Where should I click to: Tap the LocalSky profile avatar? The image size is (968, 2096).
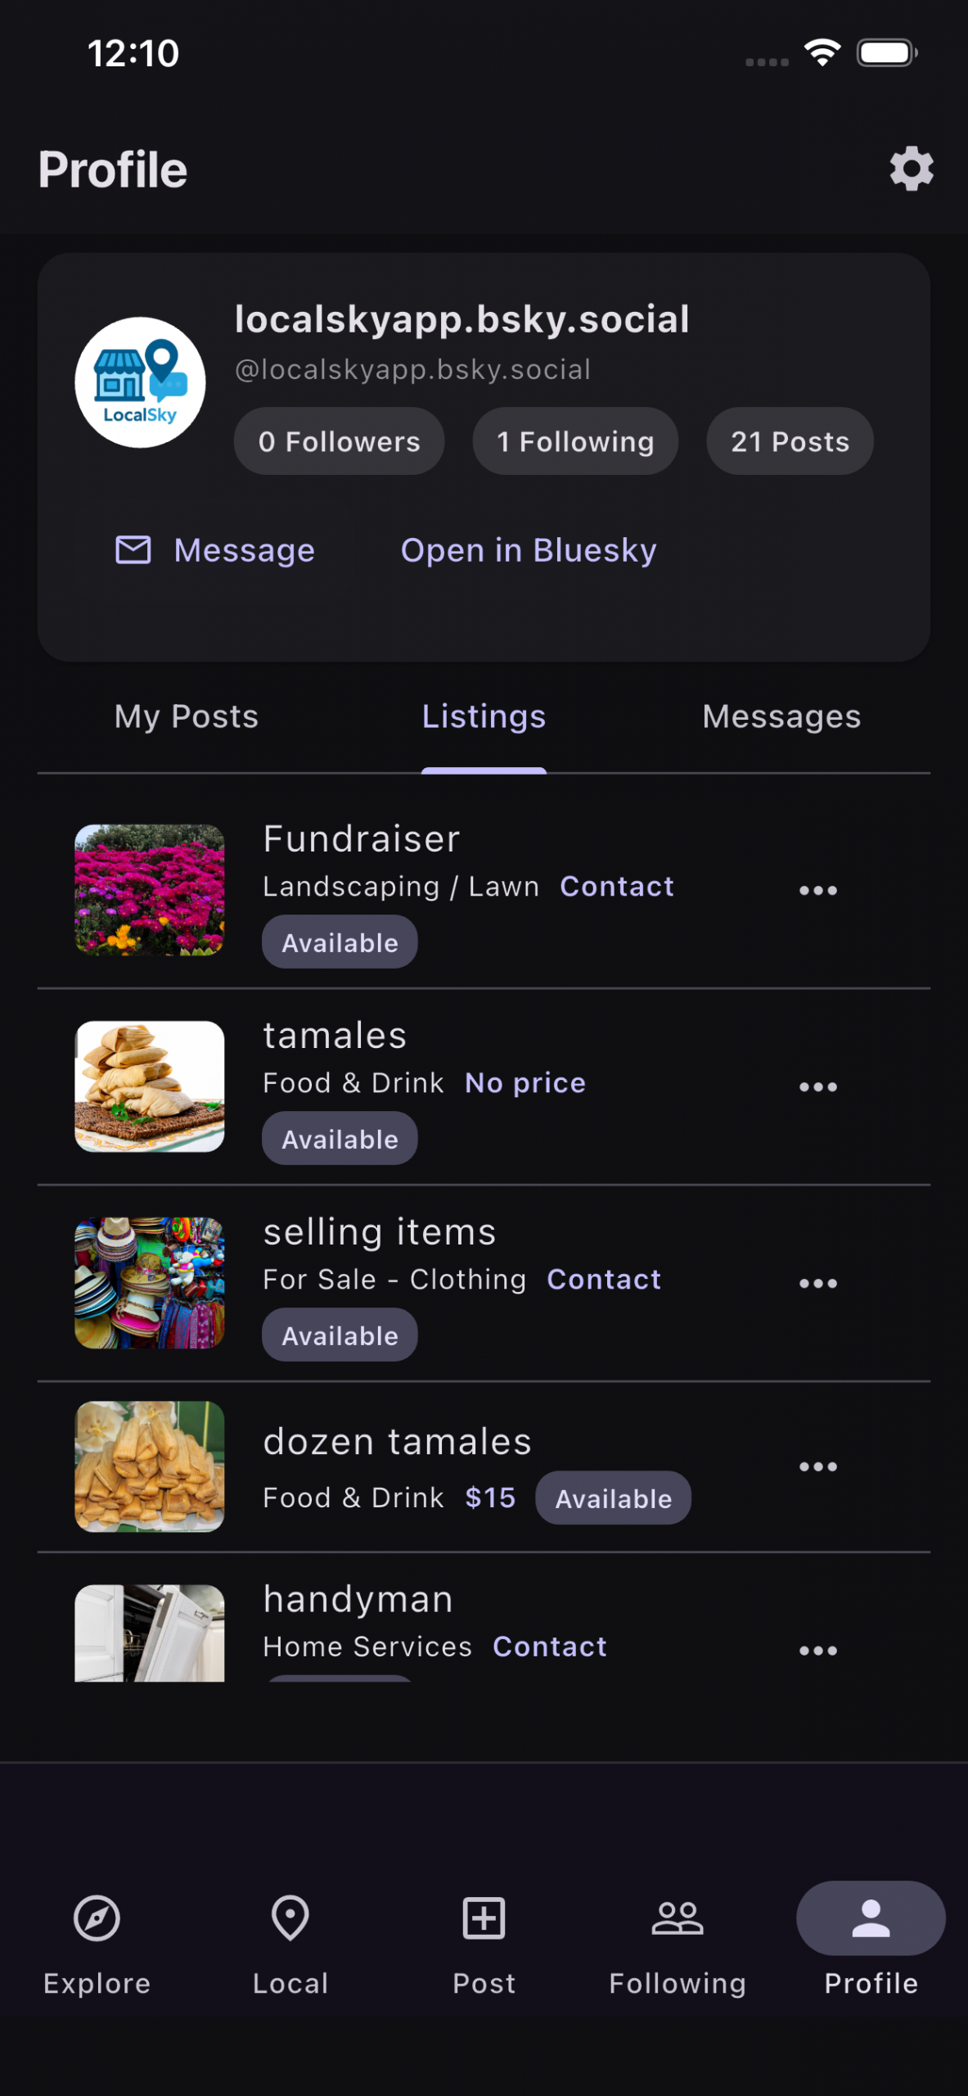(x=140, y=382)
